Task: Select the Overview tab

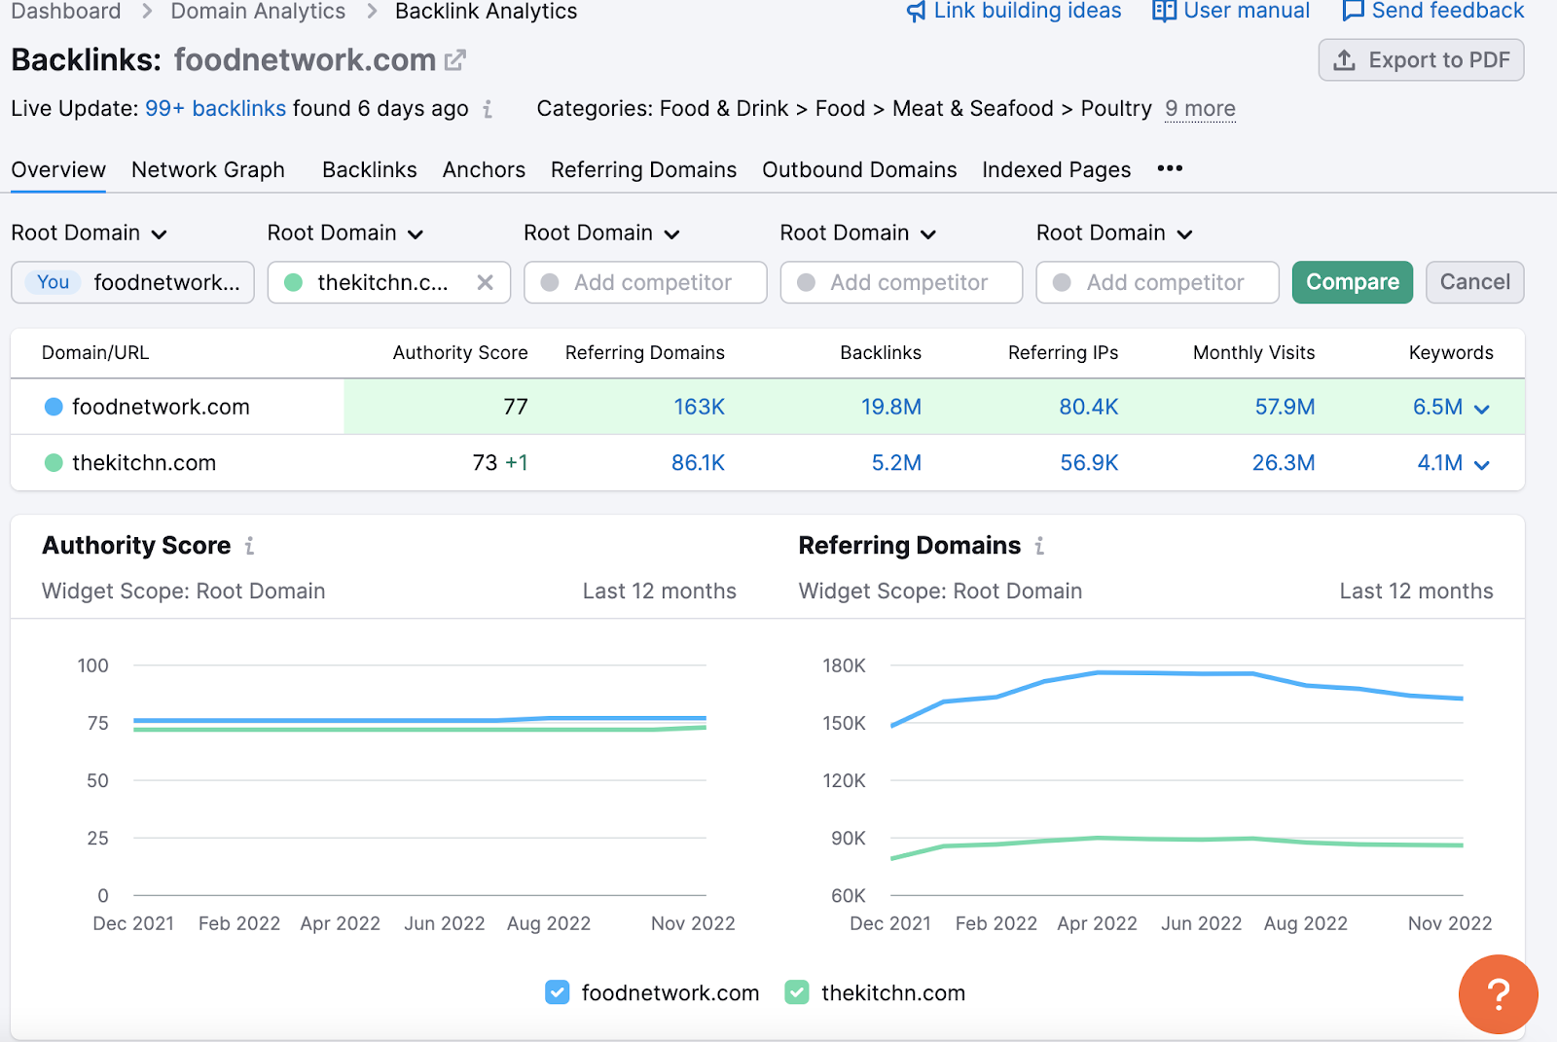Action: [x=58, y=169]
